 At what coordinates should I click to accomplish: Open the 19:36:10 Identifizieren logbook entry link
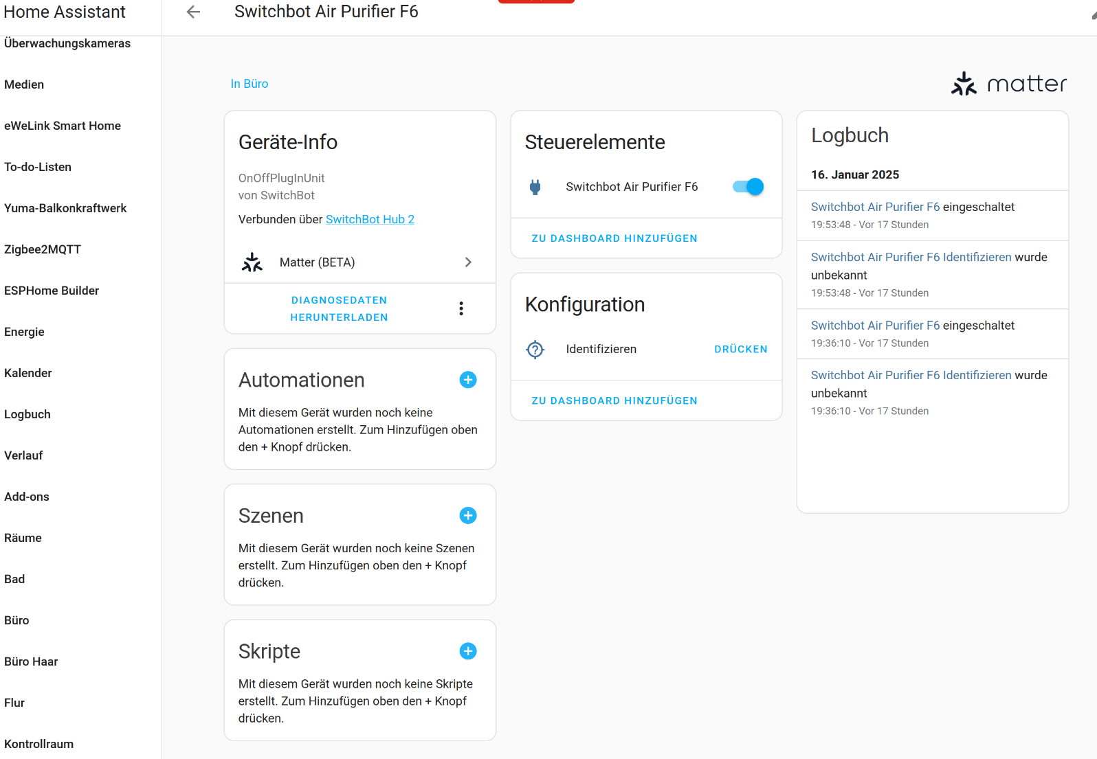[x=911, y=375]
